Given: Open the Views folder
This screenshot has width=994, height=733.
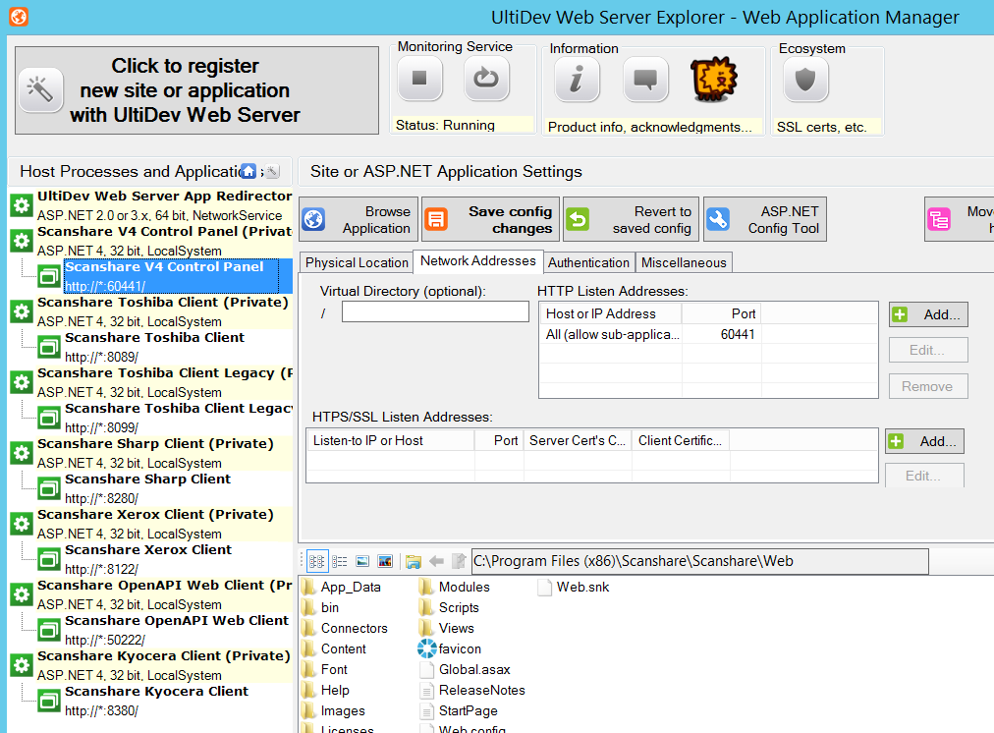Looking at the screenshot, I should (x=447, y=629).
